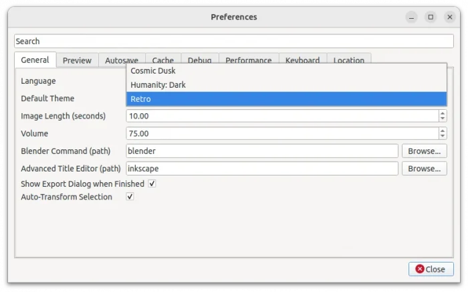Toggle Show Export Dialog when Finished checkbox

(152, 184)
